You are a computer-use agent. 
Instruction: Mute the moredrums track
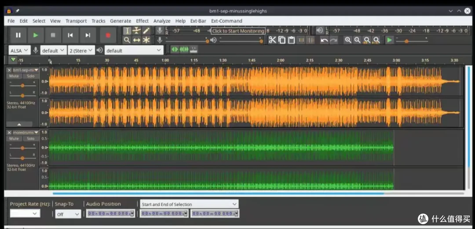click(x=14, y=138)
